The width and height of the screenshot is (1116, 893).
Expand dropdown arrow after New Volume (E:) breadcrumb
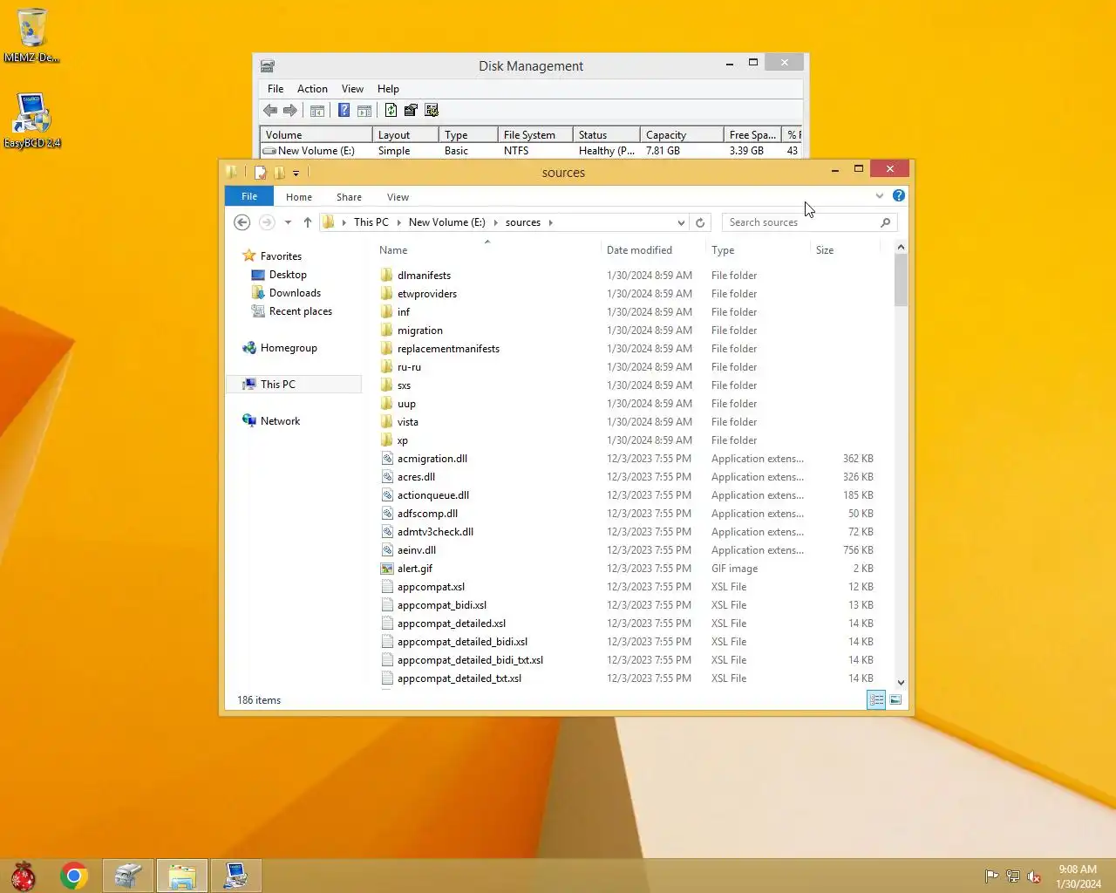(x=496, y=222)
